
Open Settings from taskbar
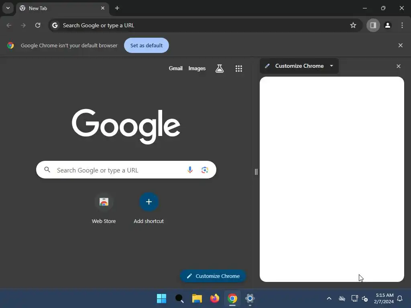(250, 298)
